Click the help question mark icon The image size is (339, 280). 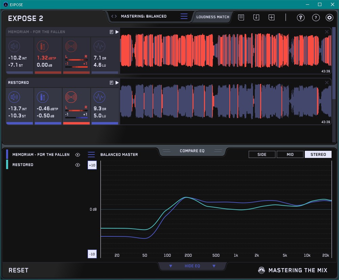[316, 18]
